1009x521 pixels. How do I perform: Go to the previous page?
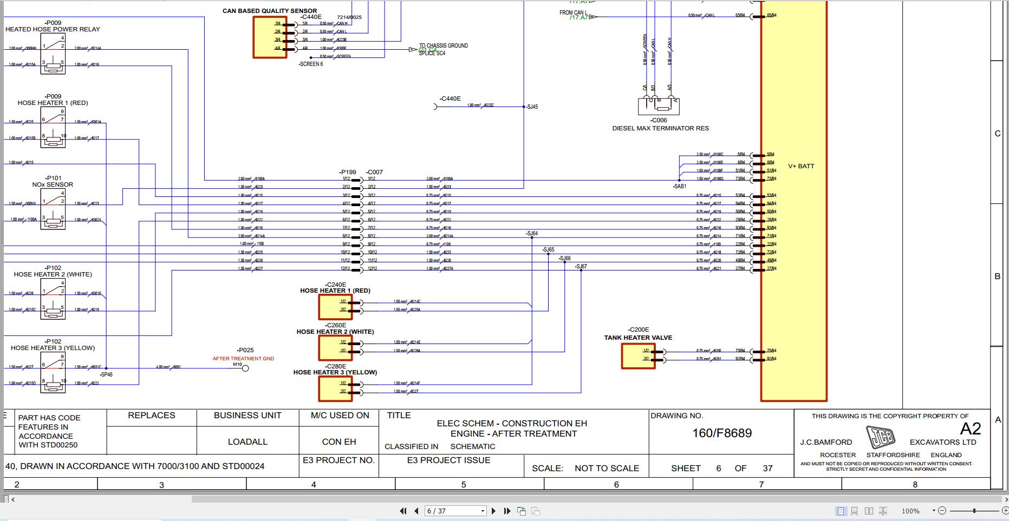pyautogui.click(x=416, y=511)
